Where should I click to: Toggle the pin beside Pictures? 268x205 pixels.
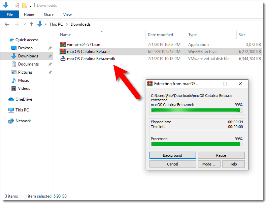(50, 72)
